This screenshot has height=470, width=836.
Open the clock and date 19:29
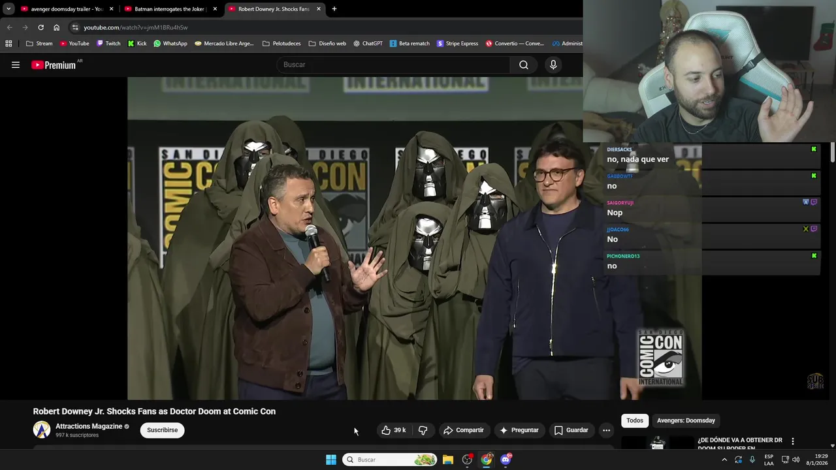click(x=816, y=460)
